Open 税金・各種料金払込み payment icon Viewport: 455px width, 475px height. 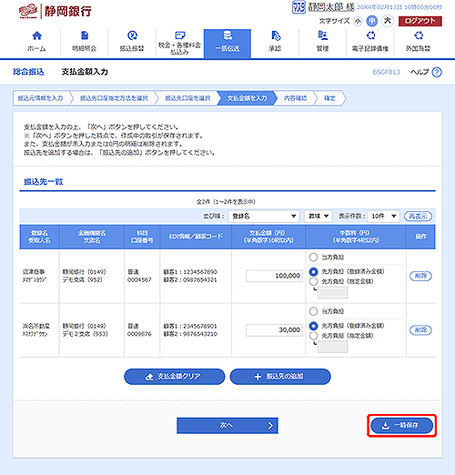[x=180, y=35]
